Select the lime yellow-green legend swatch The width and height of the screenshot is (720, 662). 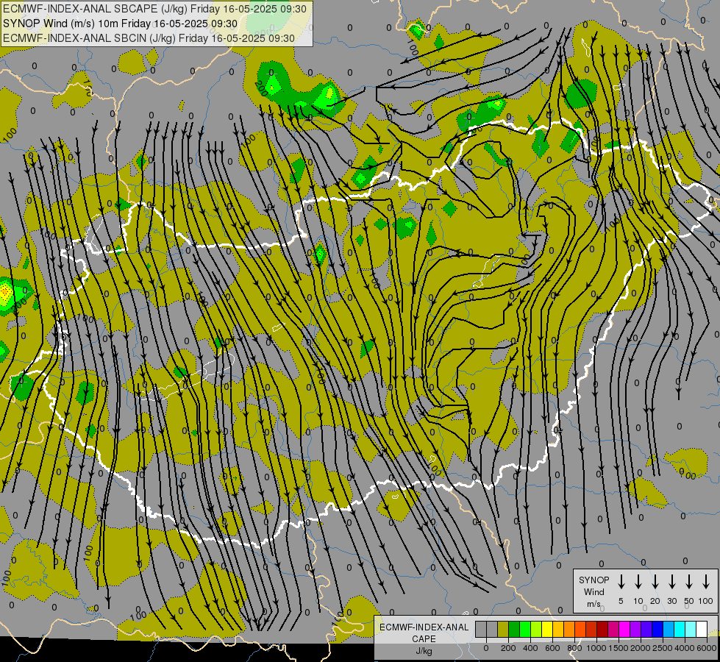[x=536, y=629]
